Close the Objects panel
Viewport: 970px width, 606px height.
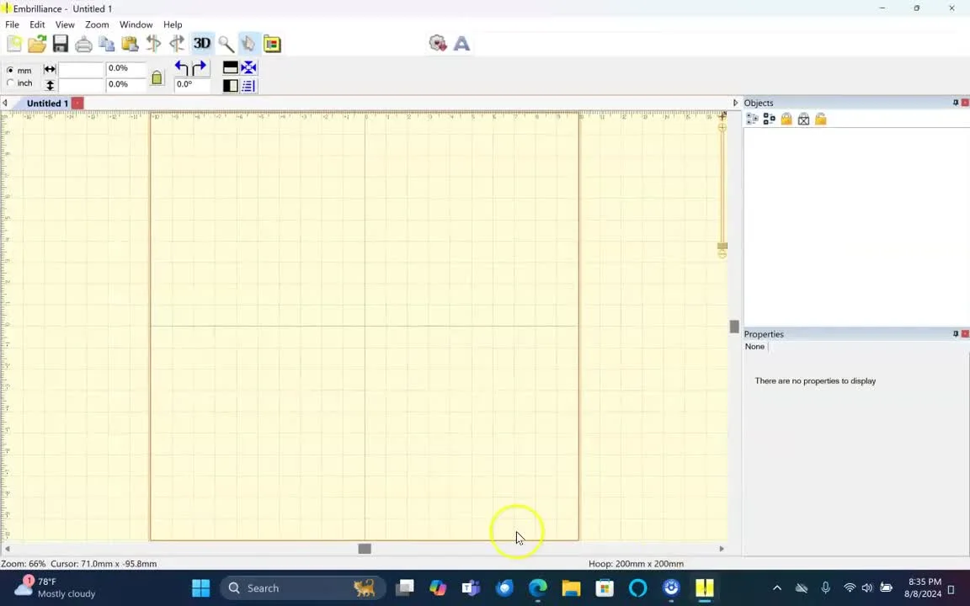point(965,103)
